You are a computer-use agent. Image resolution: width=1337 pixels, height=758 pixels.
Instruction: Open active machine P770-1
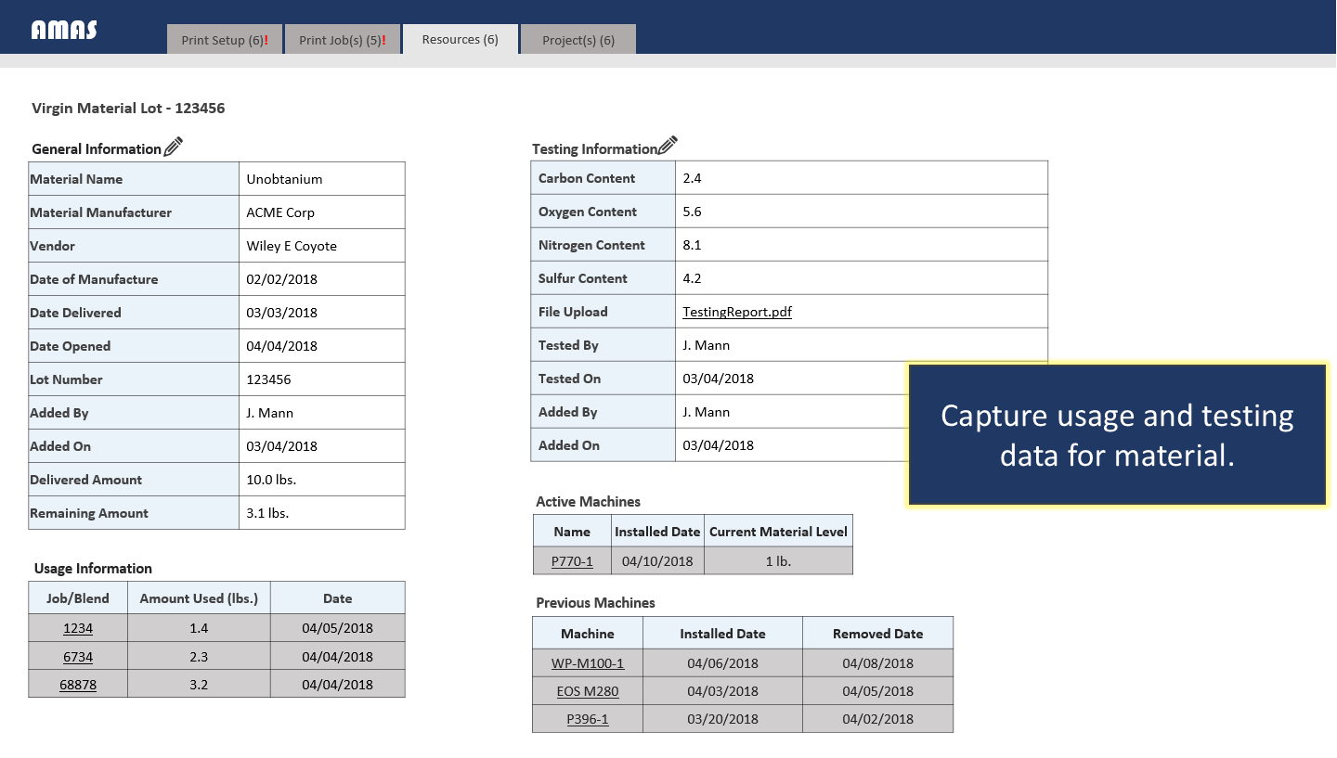coord(572,561)
